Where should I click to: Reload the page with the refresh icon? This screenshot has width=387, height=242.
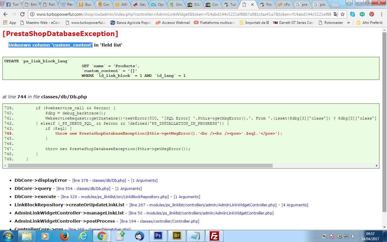click(22, 14)
